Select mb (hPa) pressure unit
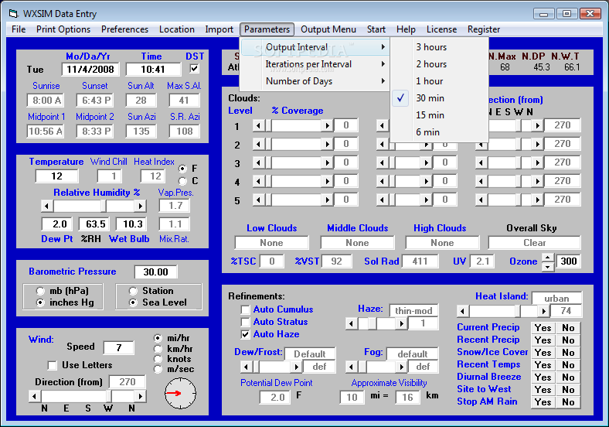This screenshot has height=427, width=609. point(40,291)
